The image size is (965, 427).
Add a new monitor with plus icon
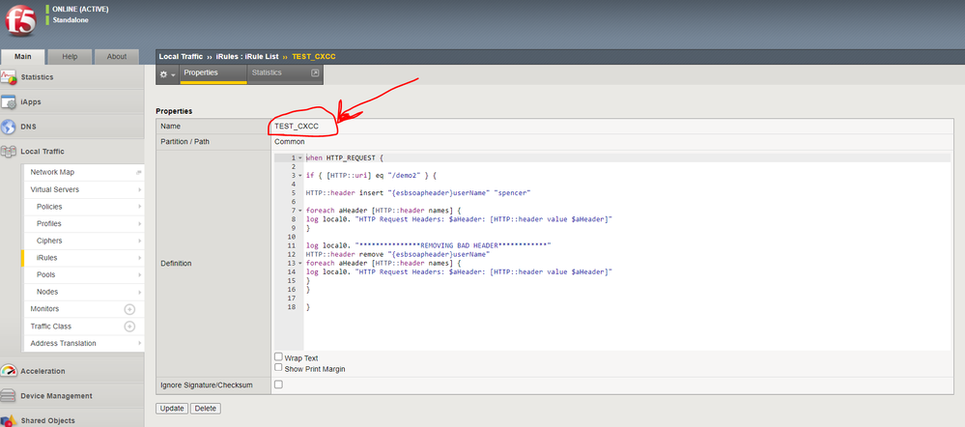click(x=129, y=309)
